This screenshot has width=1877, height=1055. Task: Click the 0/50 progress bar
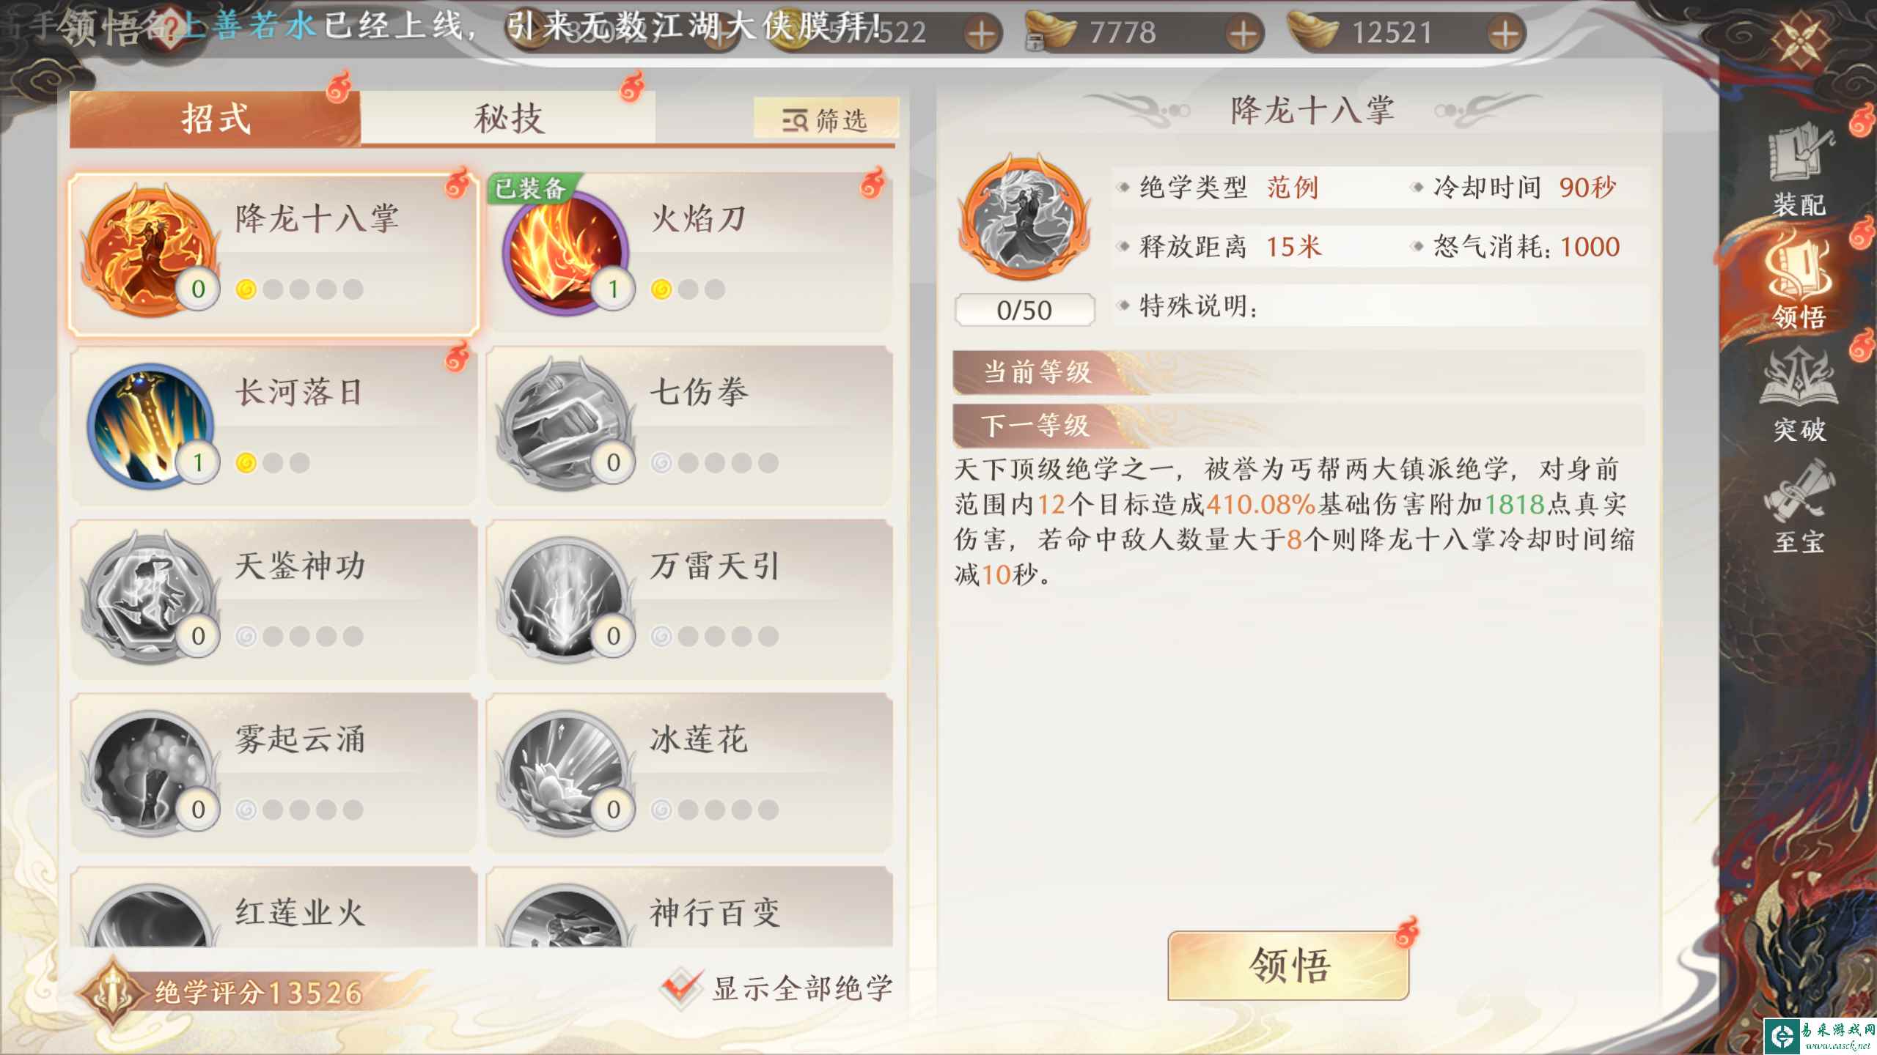pyautogui.click(x=1024, y=310)
